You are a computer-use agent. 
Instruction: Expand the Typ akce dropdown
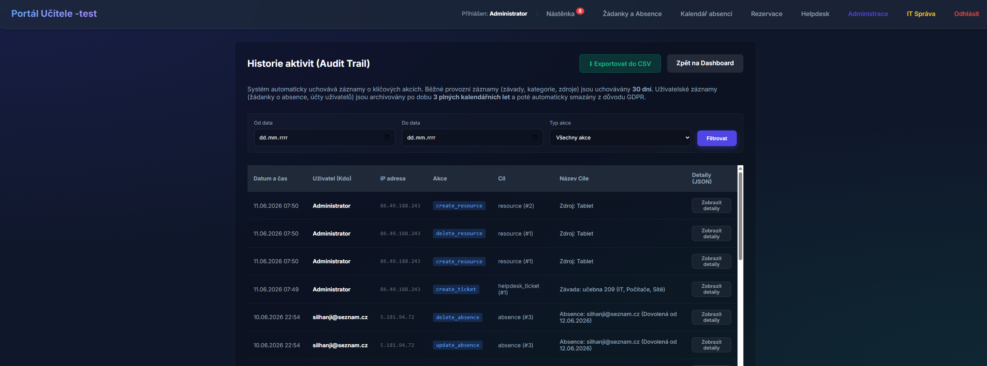(x=620, y=137)
